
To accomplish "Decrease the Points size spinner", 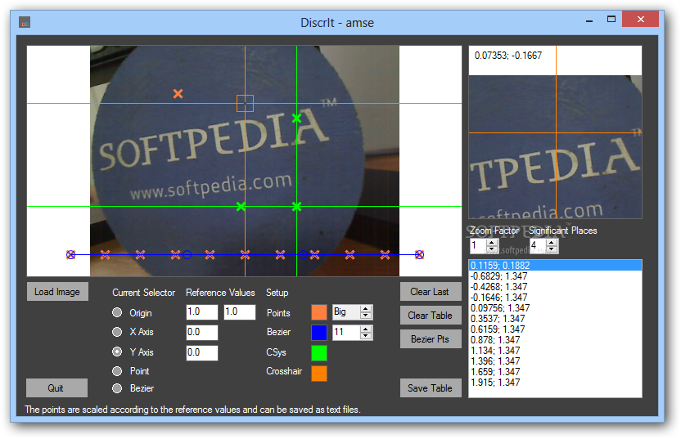I will [x=366, y=316].
